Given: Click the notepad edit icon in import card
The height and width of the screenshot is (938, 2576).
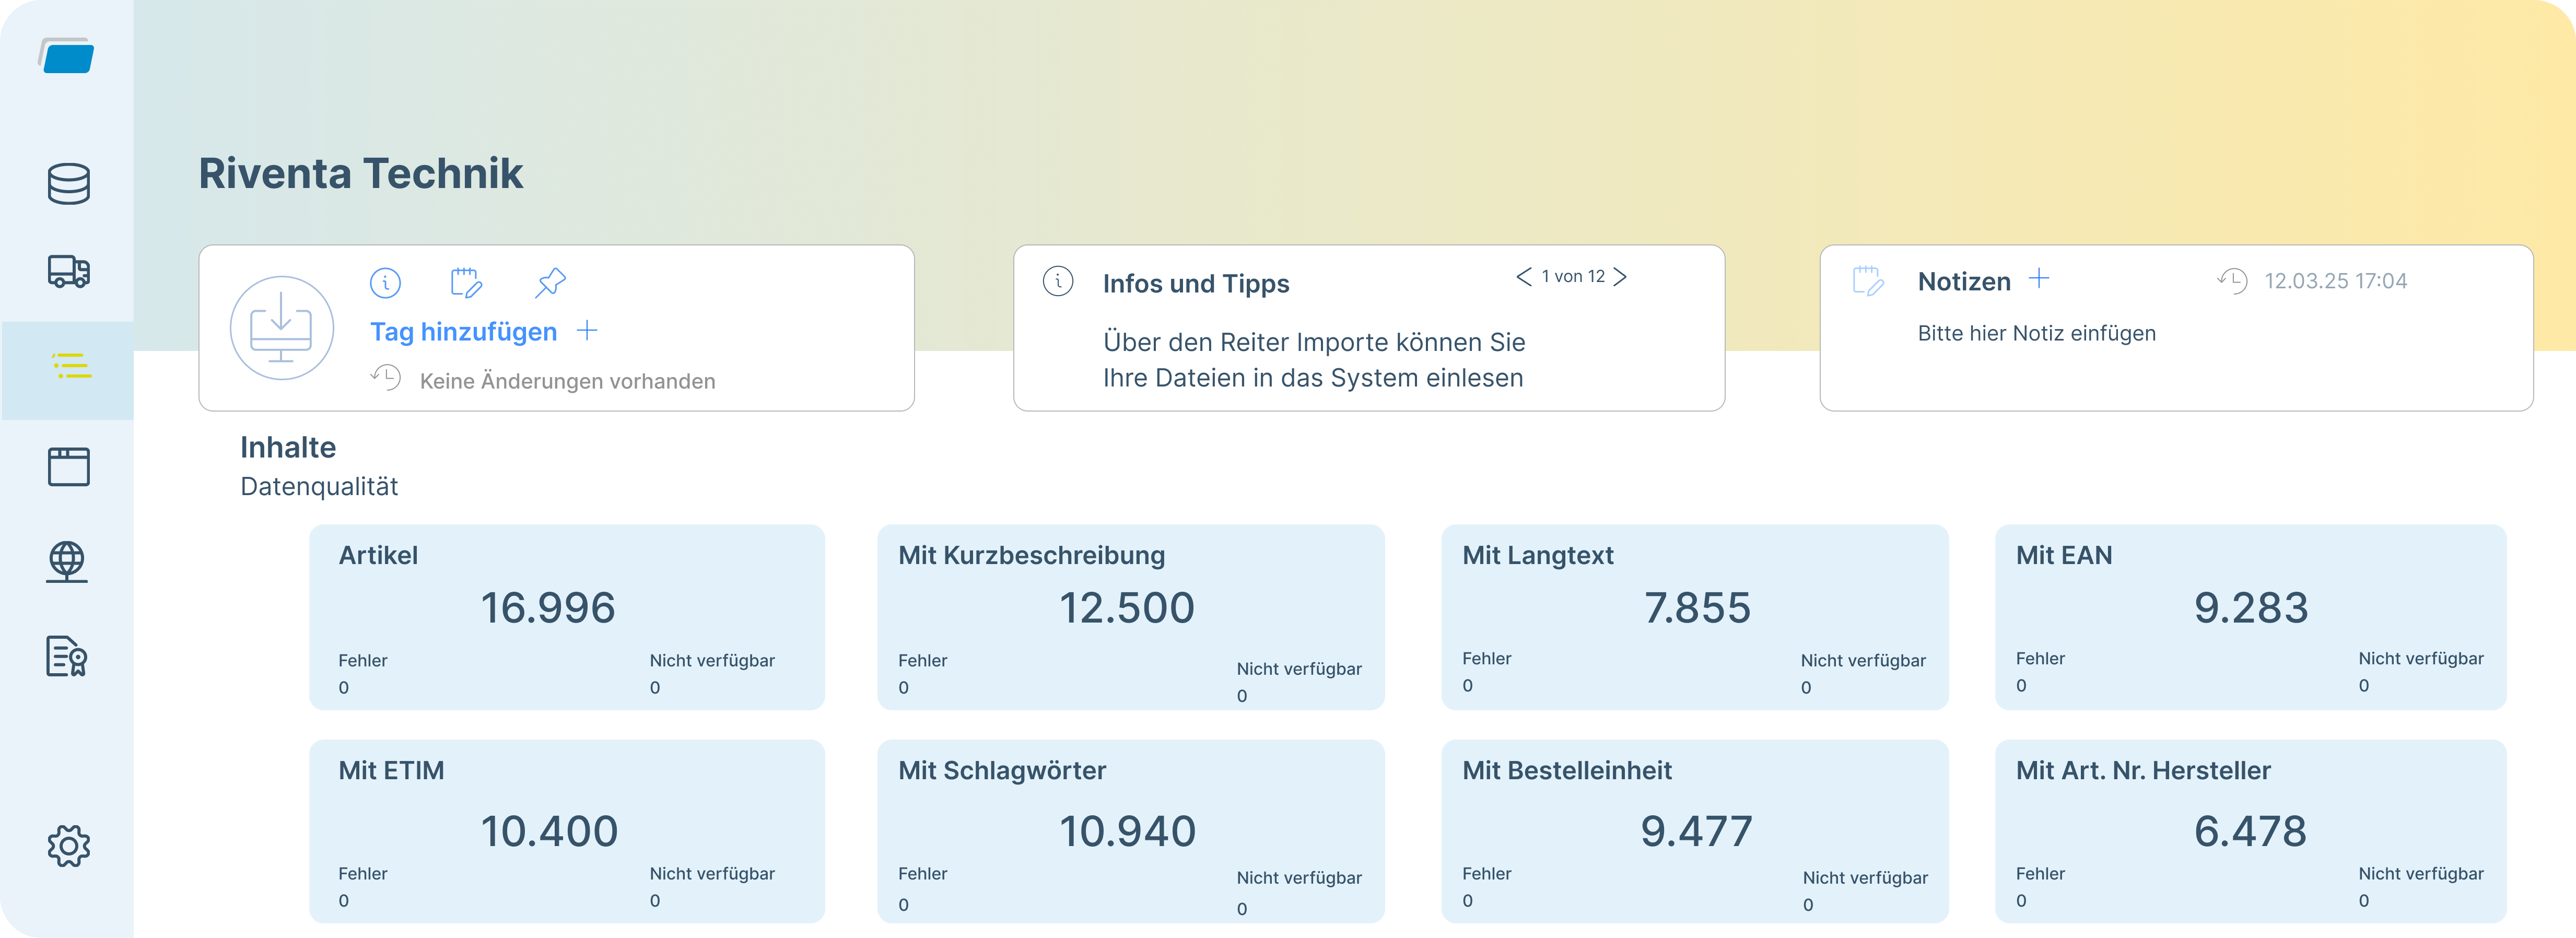Looking at the screenshot, I should (466, 283).
